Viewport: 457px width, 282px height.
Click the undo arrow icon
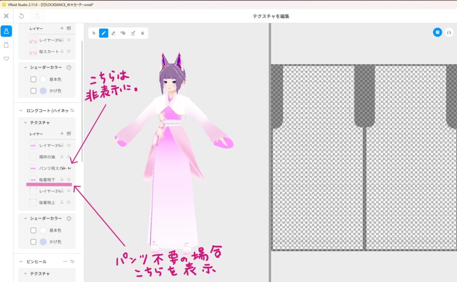coord(21,16)
